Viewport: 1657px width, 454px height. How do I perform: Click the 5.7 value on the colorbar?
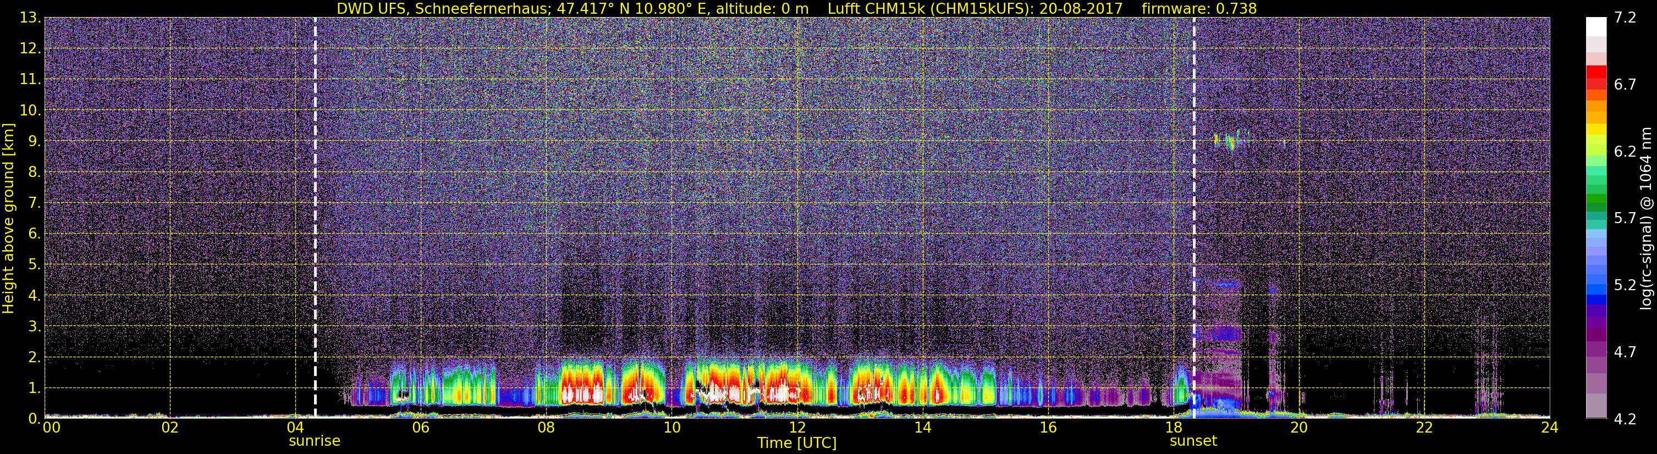click(x=1625, y=219)
